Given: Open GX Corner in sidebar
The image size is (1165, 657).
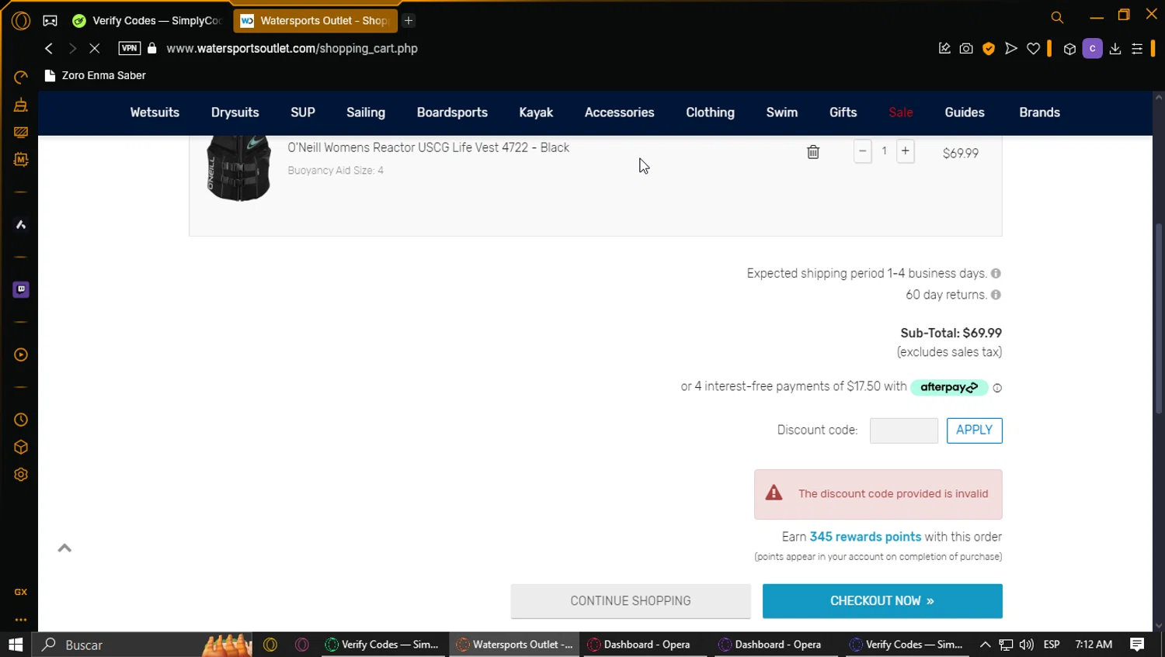Looking at the screenshot, I should pos(21,592).
